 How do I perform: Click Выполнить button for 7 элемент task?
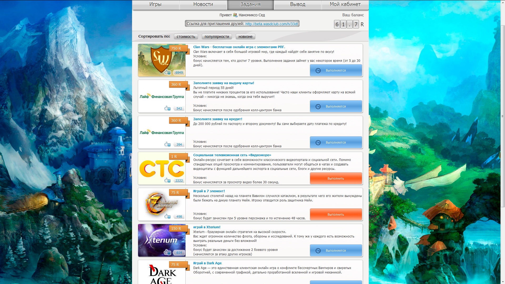click(336, 214)
